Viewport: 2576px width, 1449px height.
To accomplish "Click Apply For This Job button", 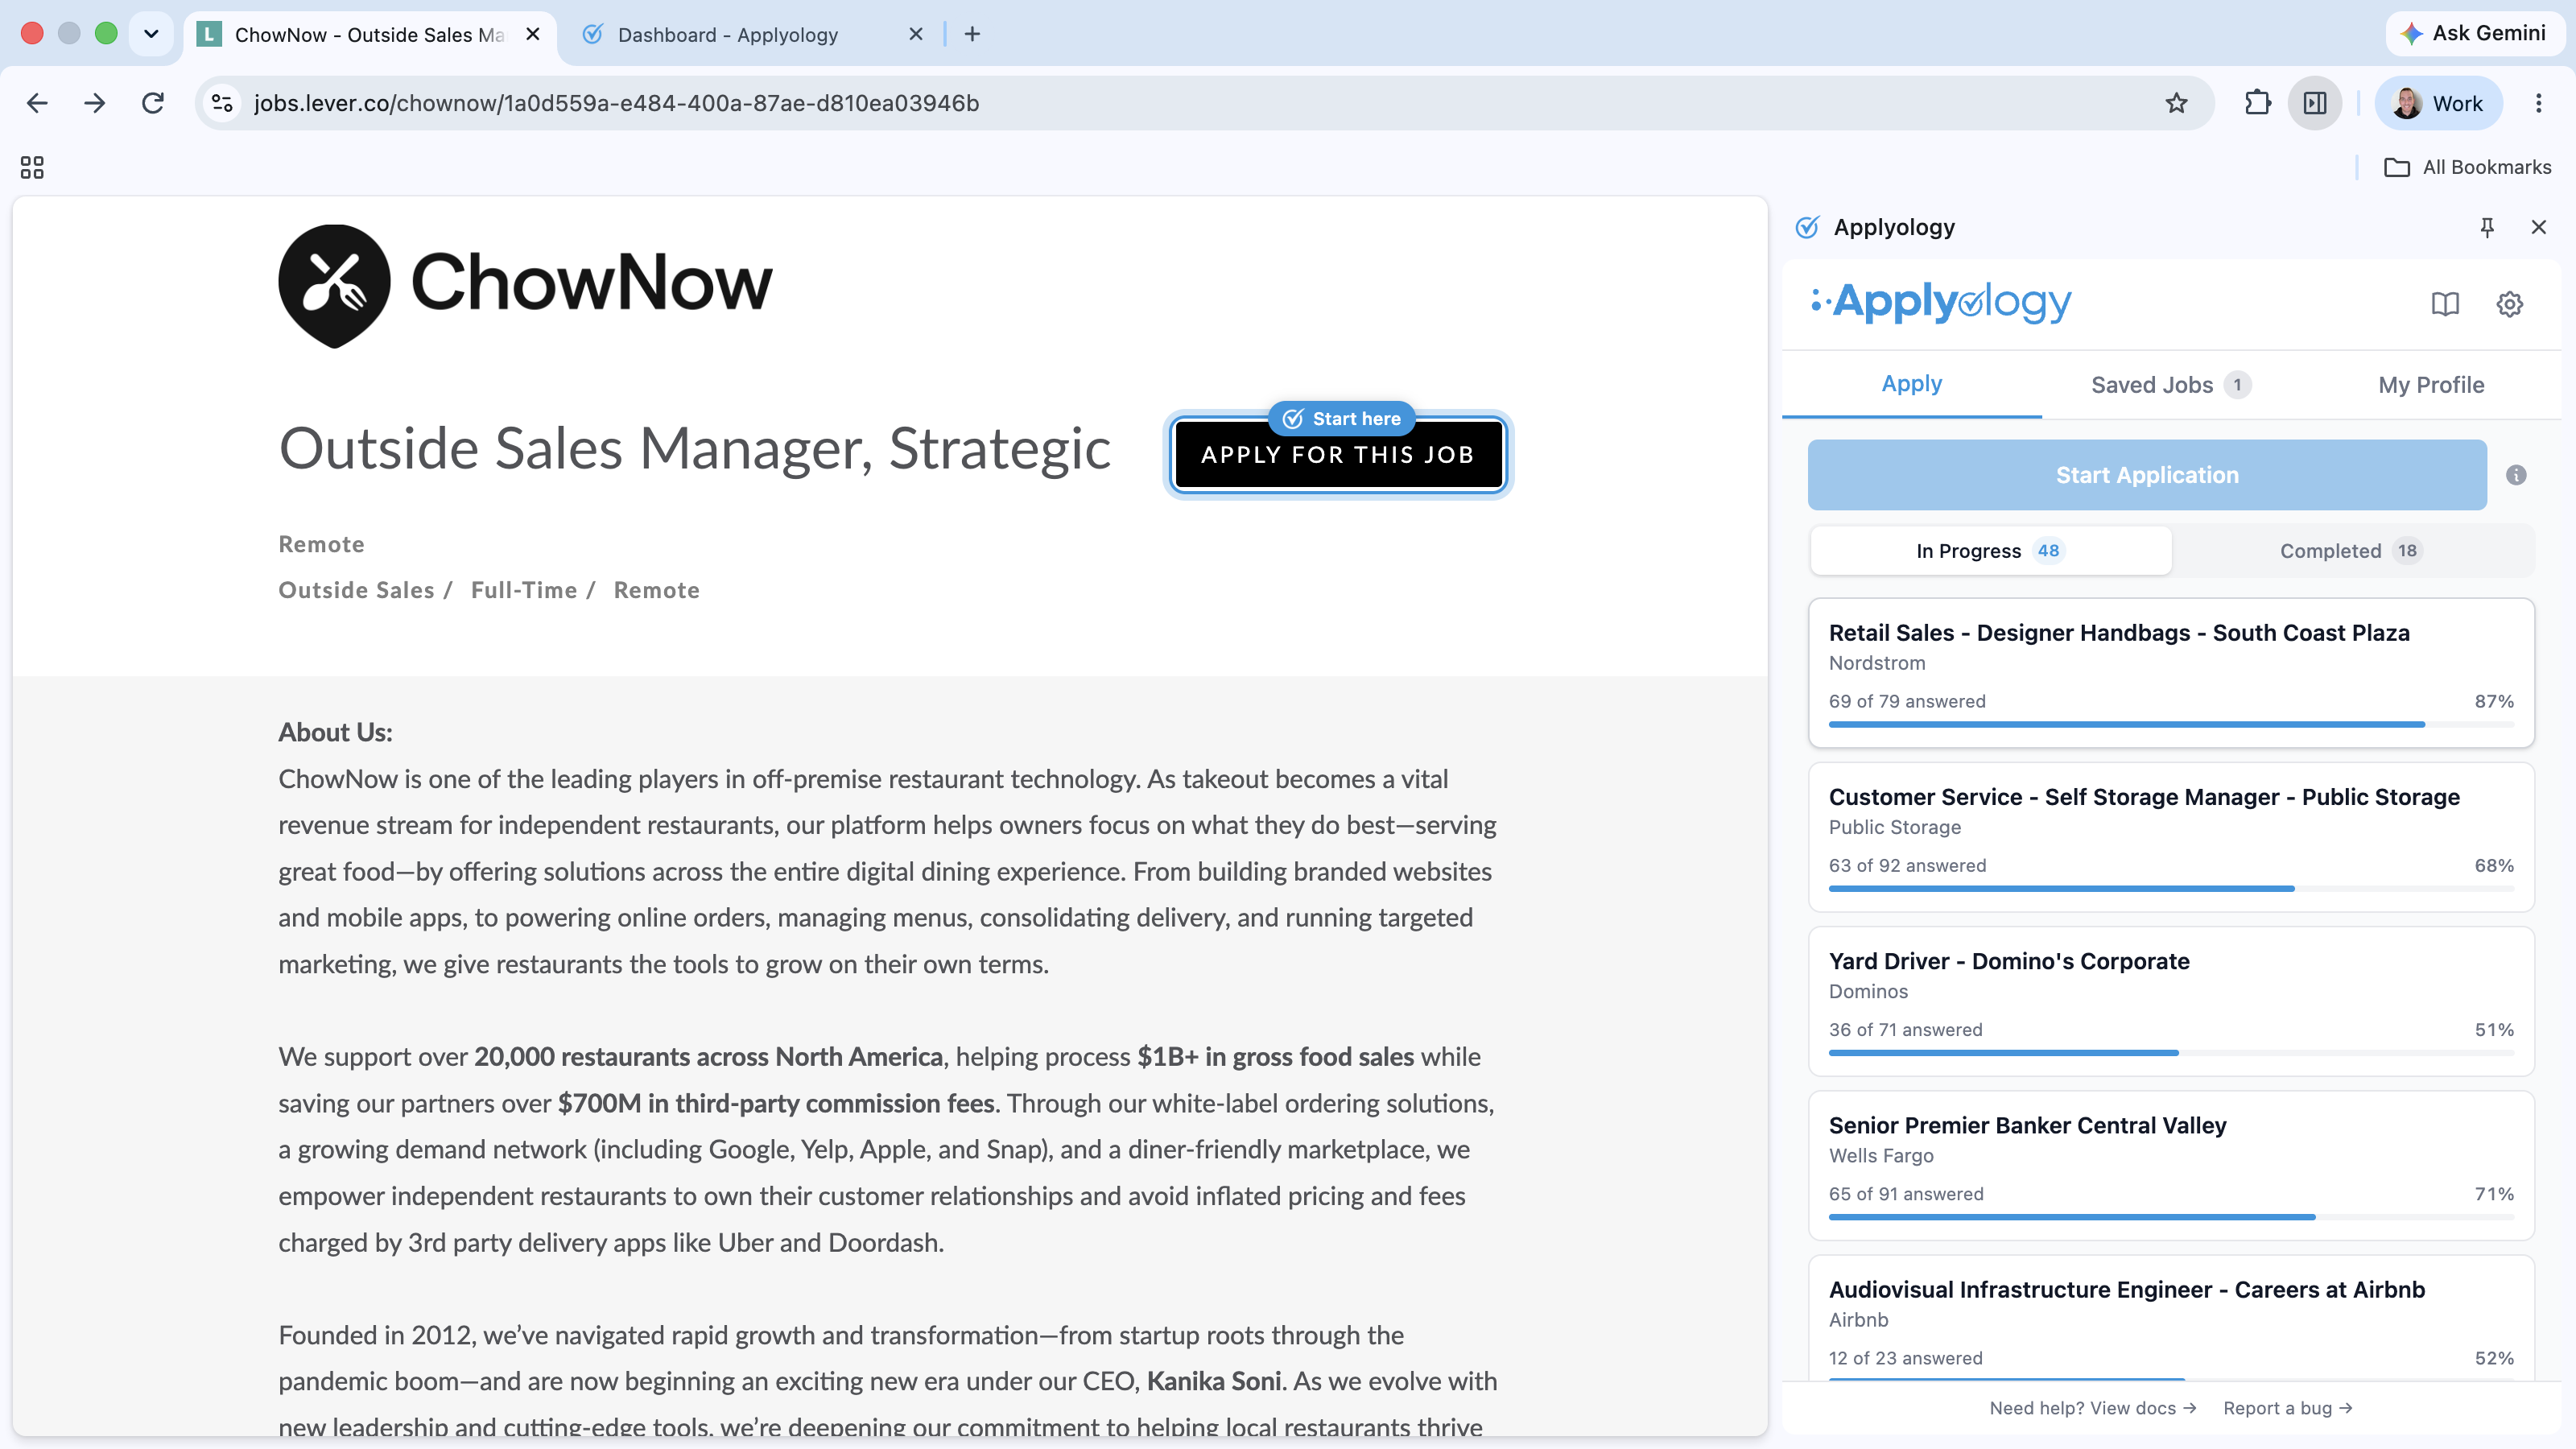I will [x=1338, y=455].
